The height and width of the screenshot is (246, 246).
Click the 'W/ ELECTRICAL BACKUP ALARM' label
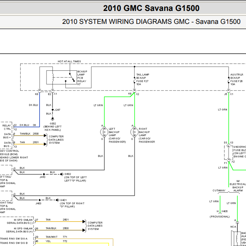tap(238, 186)
